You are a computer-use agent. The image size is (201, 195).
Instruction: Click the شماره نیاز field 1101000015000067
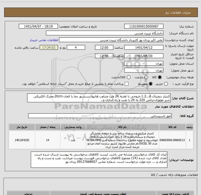[144, 26]
